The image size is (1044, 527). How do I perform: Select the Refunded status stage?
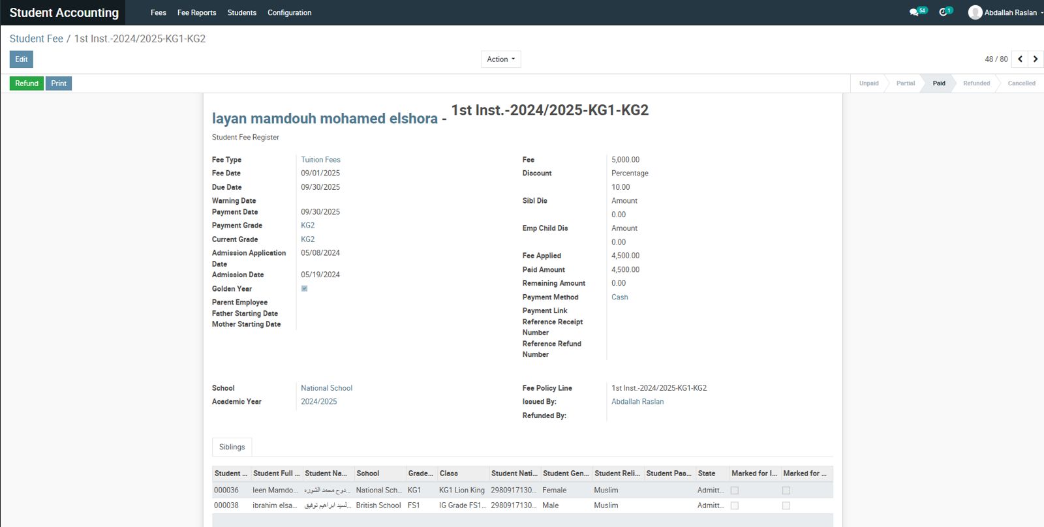click(x=976, y=83)
